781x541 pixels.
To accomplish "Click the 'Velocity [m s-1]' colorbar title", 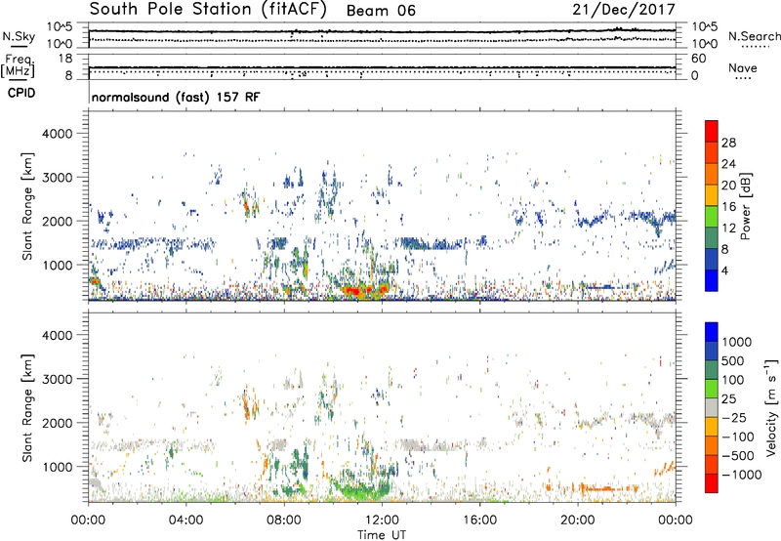I will pos(770,407).
